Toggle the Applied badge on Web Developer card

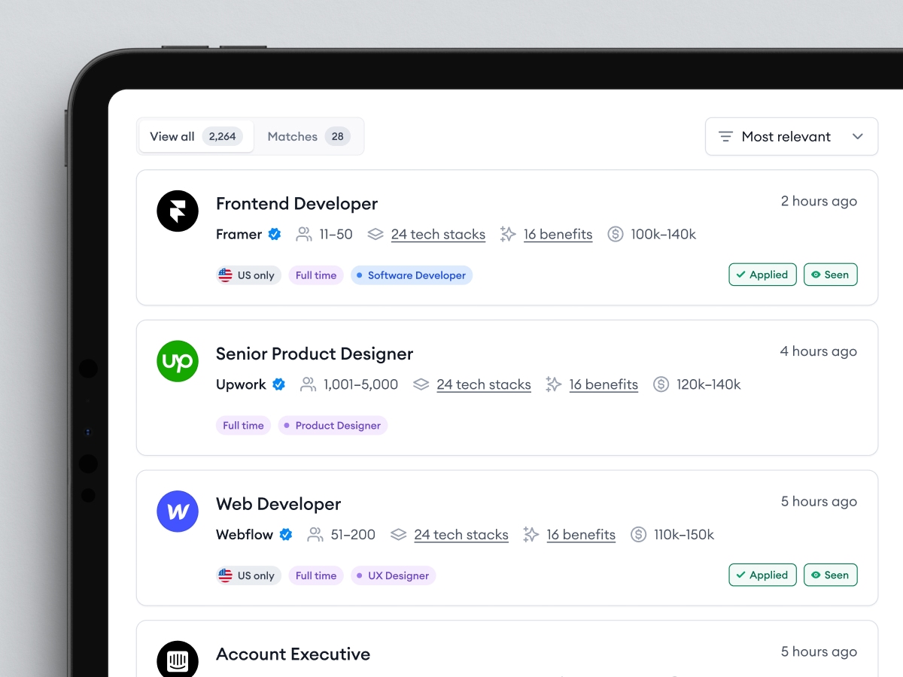coord(762,575)
